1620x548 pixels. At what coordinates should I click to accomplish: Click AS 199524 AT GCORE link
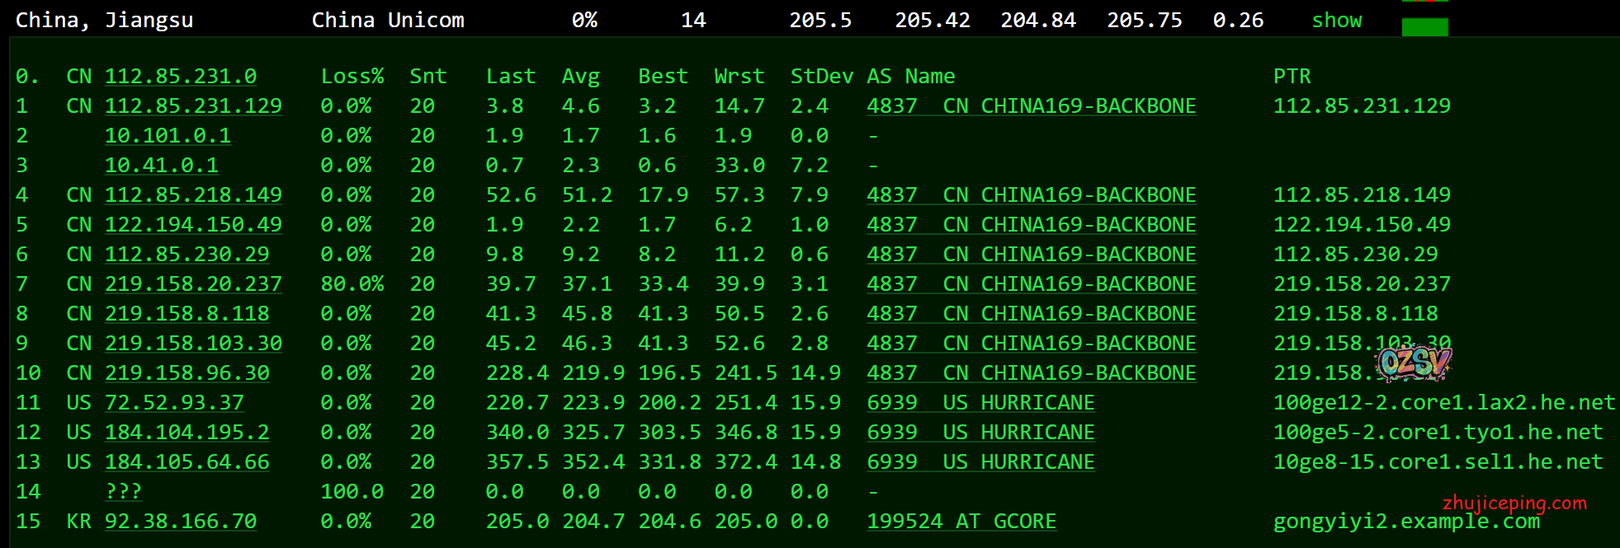961,522
